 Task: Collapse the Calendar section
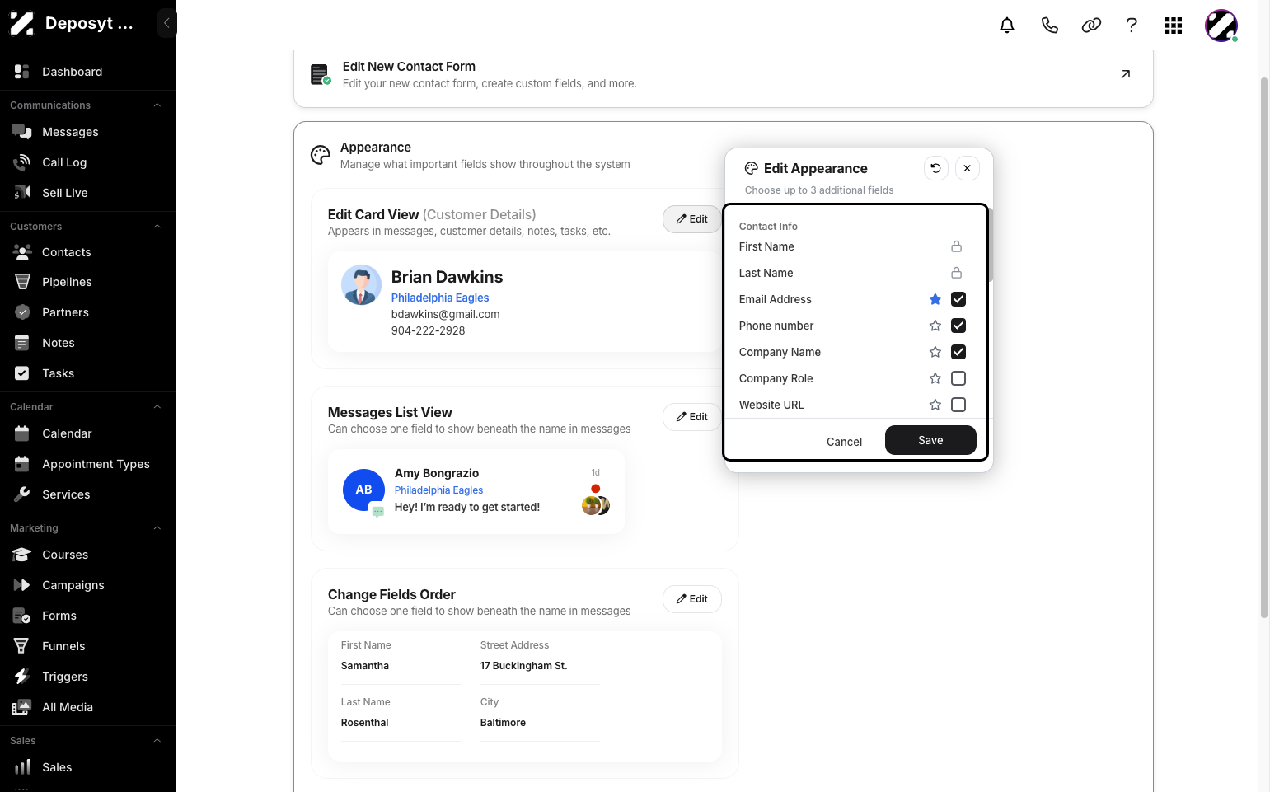(157, 407)
